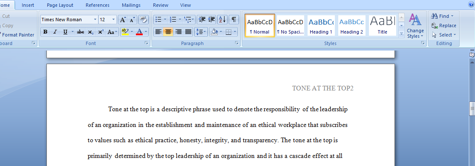Decrease paragraph indent
Viewport: 475px width, 166px height.
tap(202, 20)
